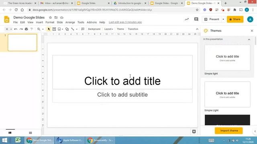Select the second 'Simple Light' theme thumbnail
Screen dimensions: 257x144
(227, 94)
